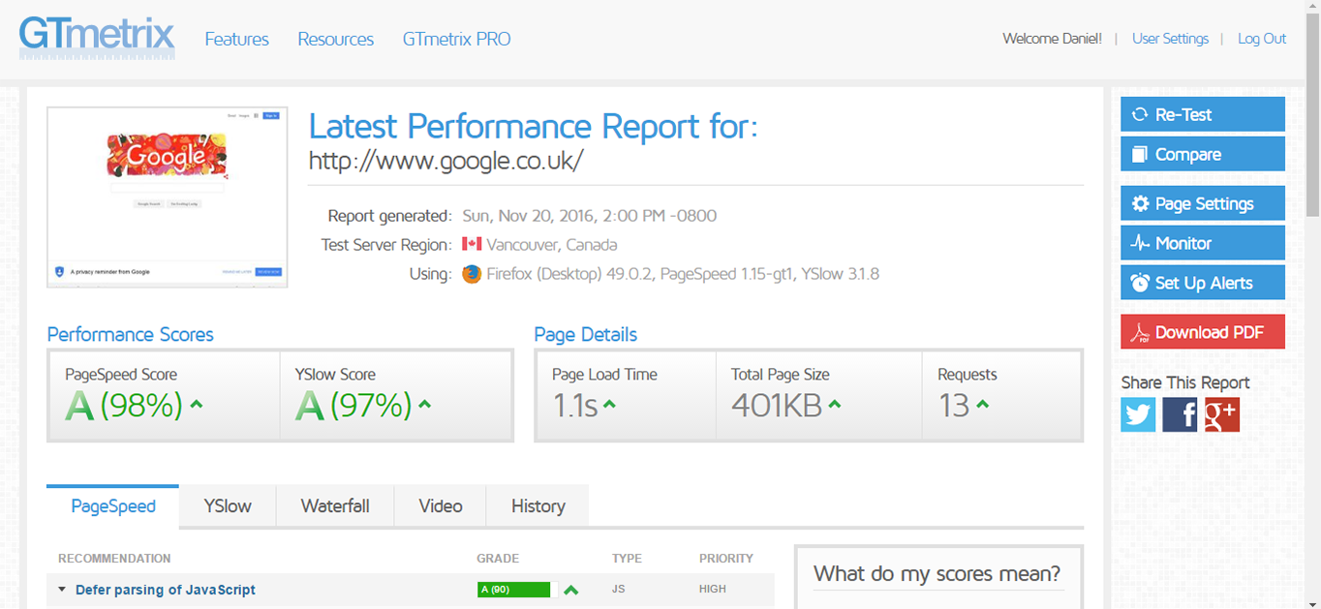The image size is (1321, 609).
Task: Click the Download PDF button
Action: 1203,332
